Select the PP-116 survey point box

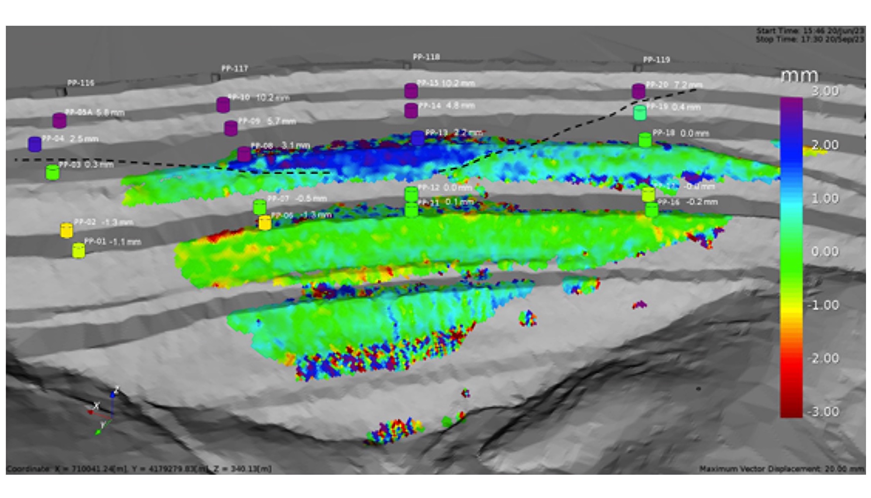point(61,92)
